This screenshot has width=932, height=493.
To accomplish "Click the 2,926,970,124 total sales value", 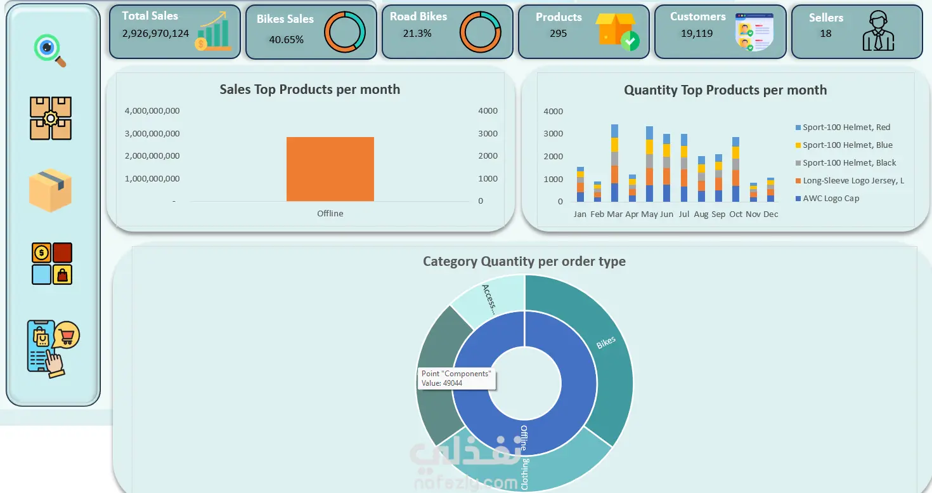I will tap(155, 33).
